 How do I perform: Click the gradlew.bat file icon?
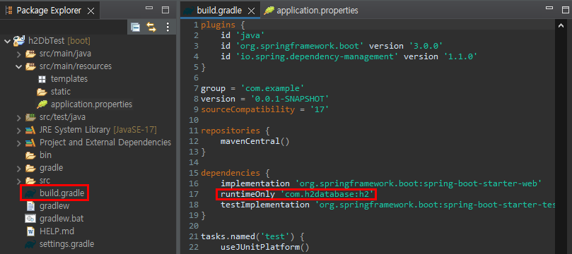click(30, 219)
